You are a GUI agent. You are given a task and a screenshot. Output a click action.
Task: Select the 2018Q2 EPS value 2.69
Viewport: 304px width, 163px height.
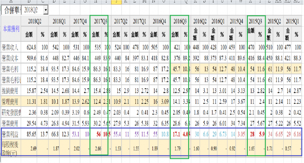[33, 149]
